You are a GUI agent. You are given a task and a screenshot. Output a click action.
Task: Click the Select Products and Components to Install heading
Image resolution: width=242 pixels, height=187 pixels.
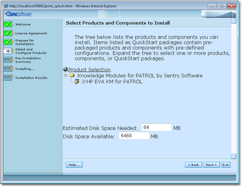[118, 23]
